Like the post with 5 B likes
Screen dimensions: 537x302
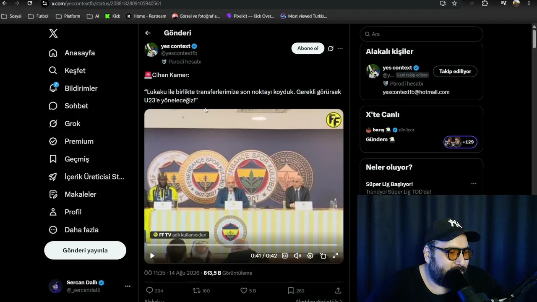(x=248, y=290)
